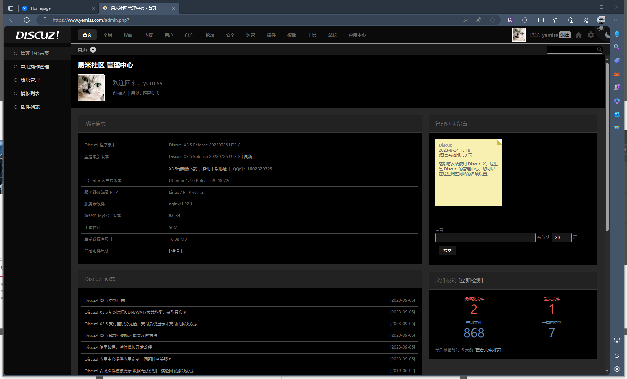Click the DISCUZ! logo
627x379 pixels.
click(38, 35)
